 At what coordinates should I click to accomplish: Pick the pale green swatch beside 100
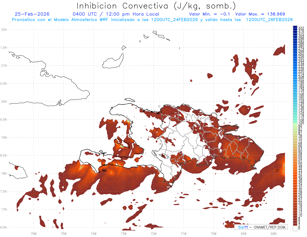tap(295, 124)
